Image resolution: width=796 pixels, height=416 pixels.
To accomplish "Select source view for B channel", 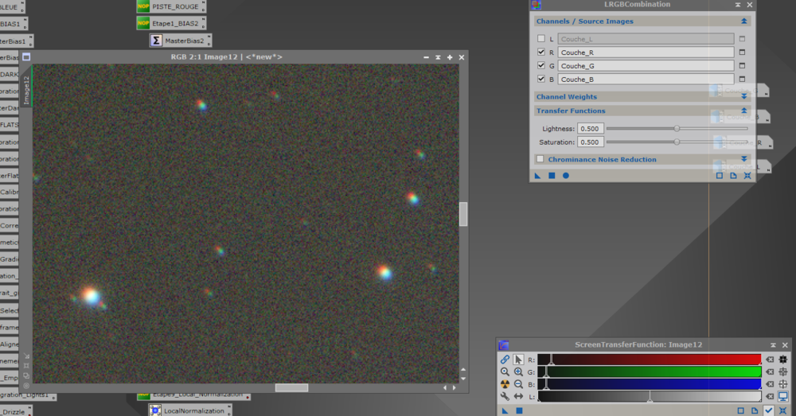I will pyautogui.click(x=742, y=79).
